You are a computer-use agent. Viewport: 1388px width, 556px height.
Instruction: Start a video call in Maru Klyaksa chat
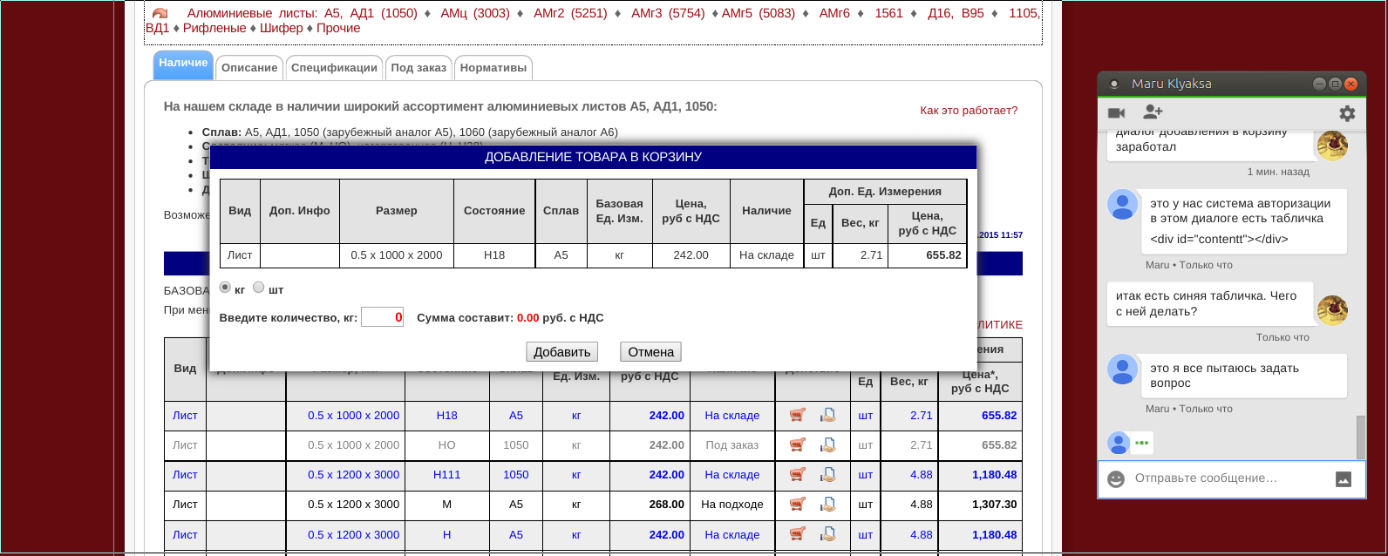tap(1116, 113)
